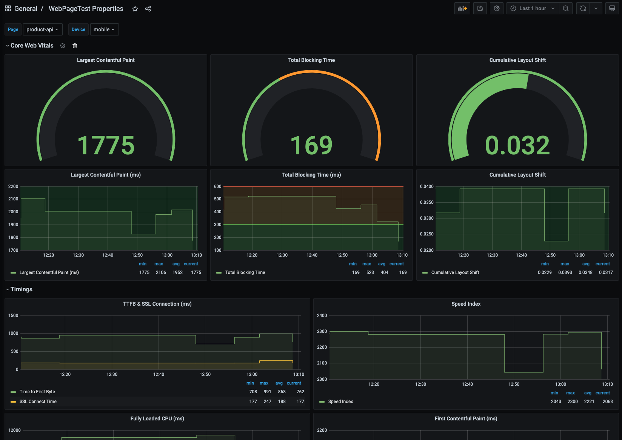Star the WebPageTest Properties dashboard
Screen dimensions: 622x440
coord(135,9)
